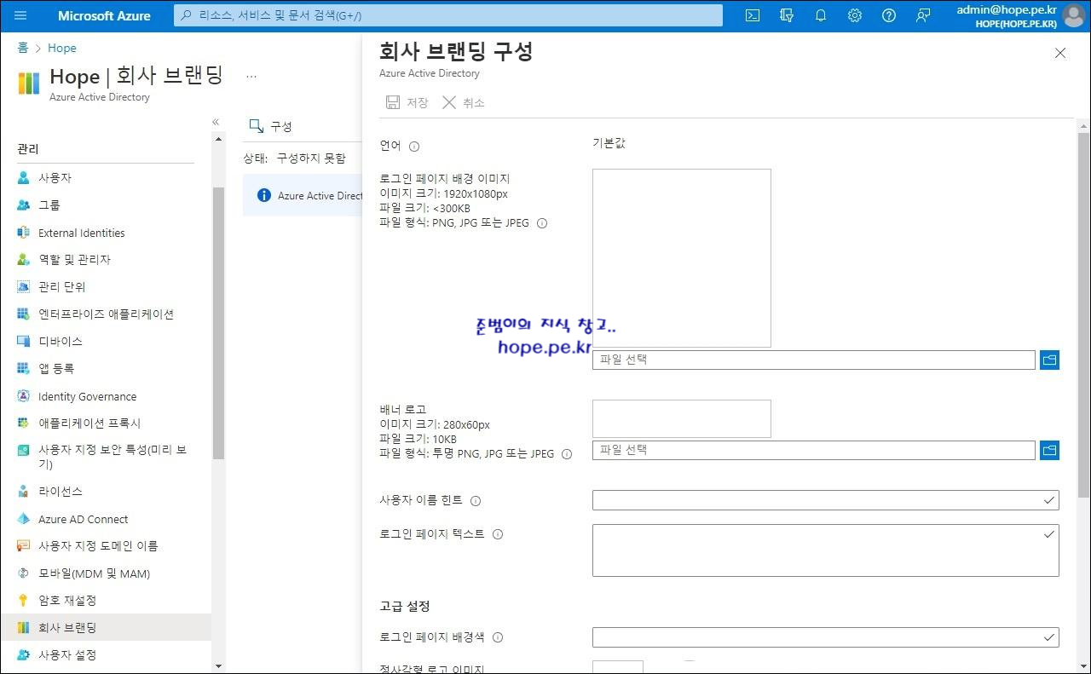Click the branding panel vertical scrollbar
This screenshot has width=1091, height=674.
[x=1083, y=315]
